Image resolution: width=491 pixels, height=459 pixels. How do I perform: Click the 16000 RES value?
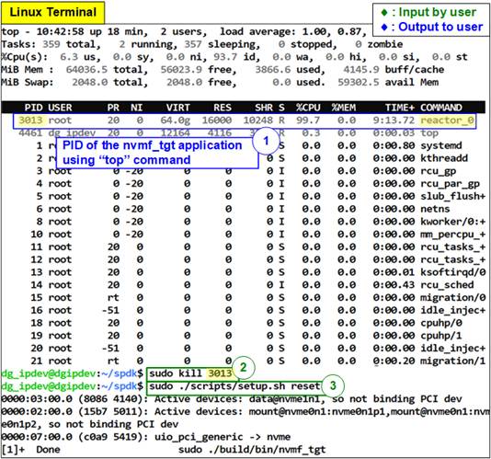click(216, 120)
